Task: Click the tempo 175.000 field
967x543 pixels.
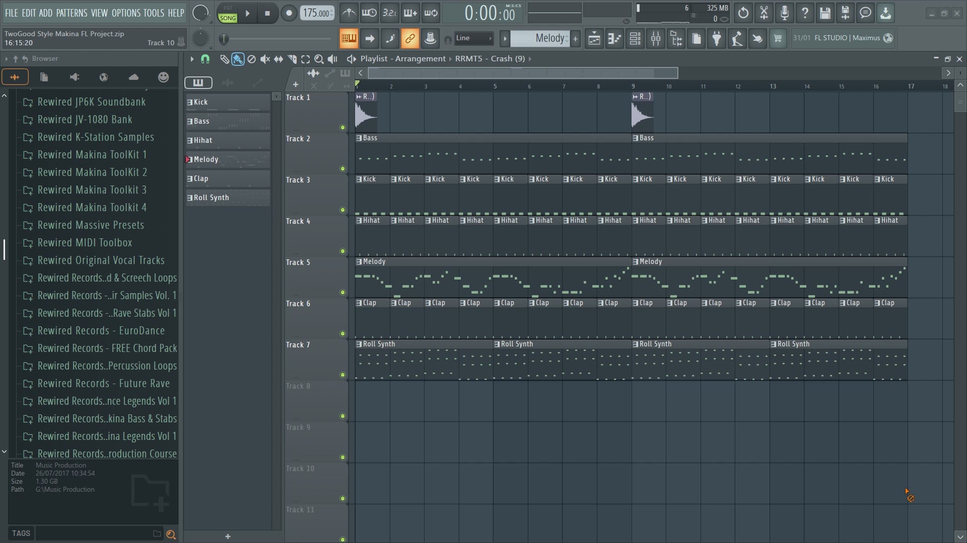Action: tap(317, 14)
